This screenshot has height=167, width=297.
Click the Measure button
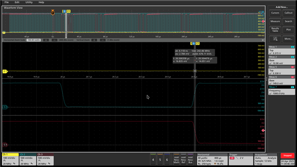point(275,21)
